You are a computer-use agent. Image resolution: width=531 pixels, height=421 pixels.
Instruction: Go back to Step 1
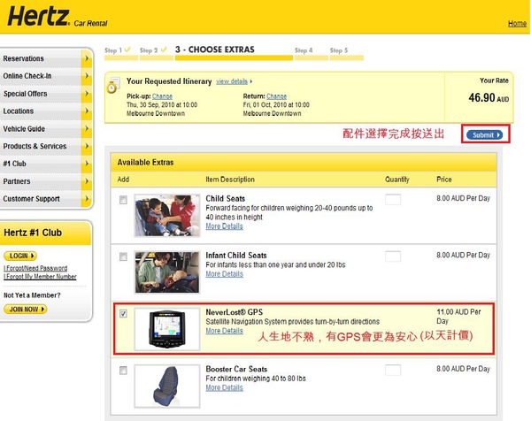pos(118,50)
